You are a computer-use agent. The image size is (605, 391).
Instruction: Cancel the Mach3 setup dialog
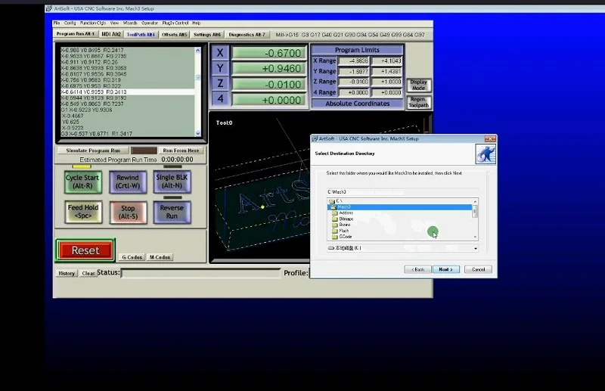[478, 269]
